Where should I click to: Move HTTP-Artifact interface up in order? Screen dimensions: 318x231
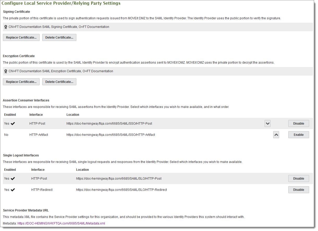coord(276,135)
